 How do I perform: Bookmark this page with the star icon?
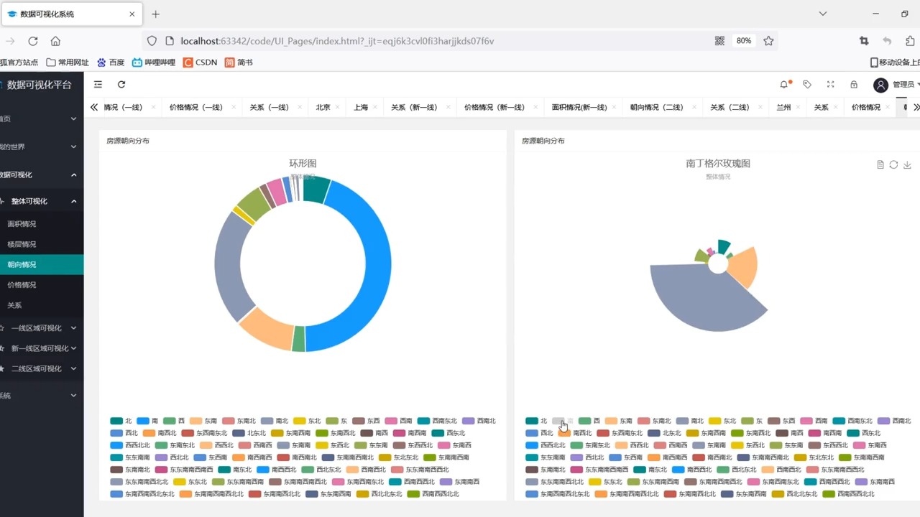[768, 41]
